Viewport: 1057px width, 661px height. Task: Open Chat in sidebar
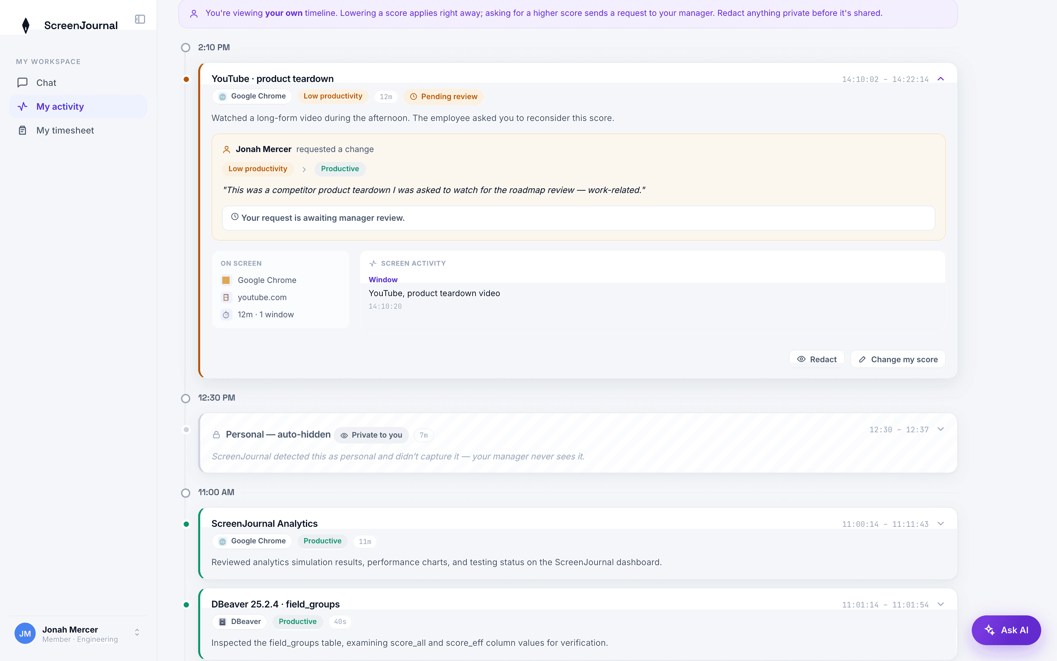coord(78,83)
